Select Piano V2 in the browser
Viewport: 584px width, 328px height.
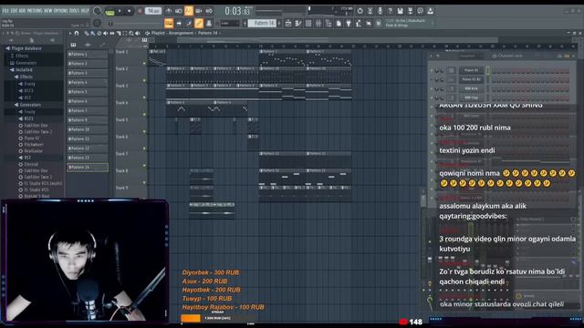pyautogui.click(x=32, y=138)
